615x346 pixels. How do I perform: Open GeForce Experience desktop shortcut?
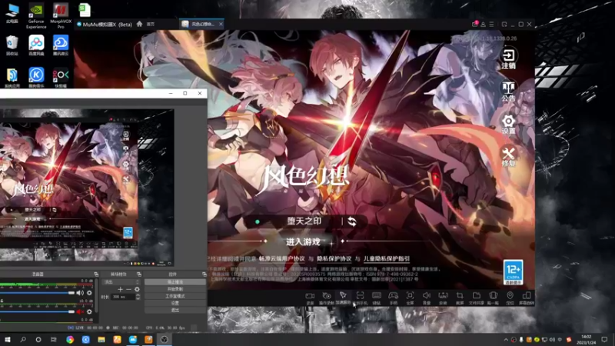[x=36, y=15]
